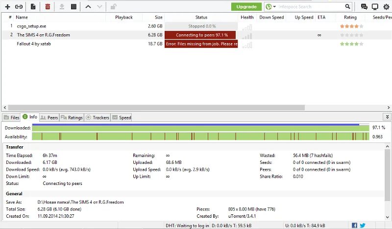392x229 pixels.
Task: Focus the Infospace Search field
Action: click(310, 7)
